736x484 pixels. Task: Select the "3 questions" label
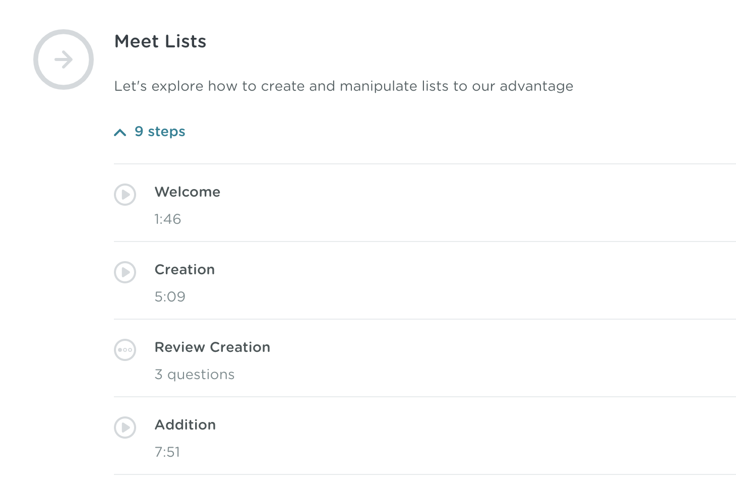coord(195,375)
